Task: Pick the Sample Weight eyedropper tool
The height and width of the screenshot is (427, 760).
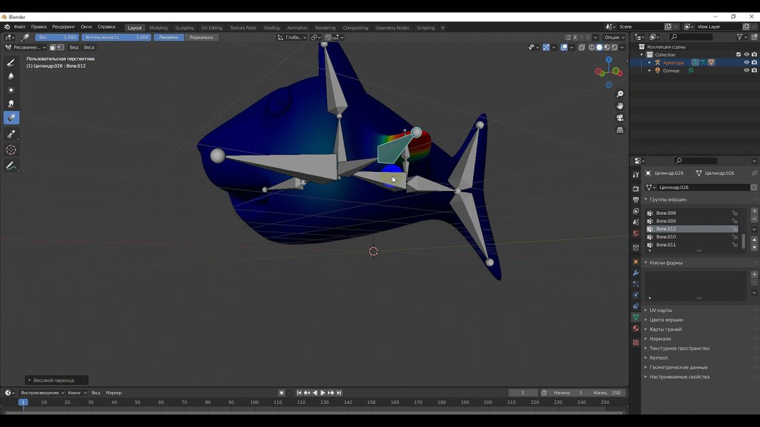Action: tap(11, 134)
